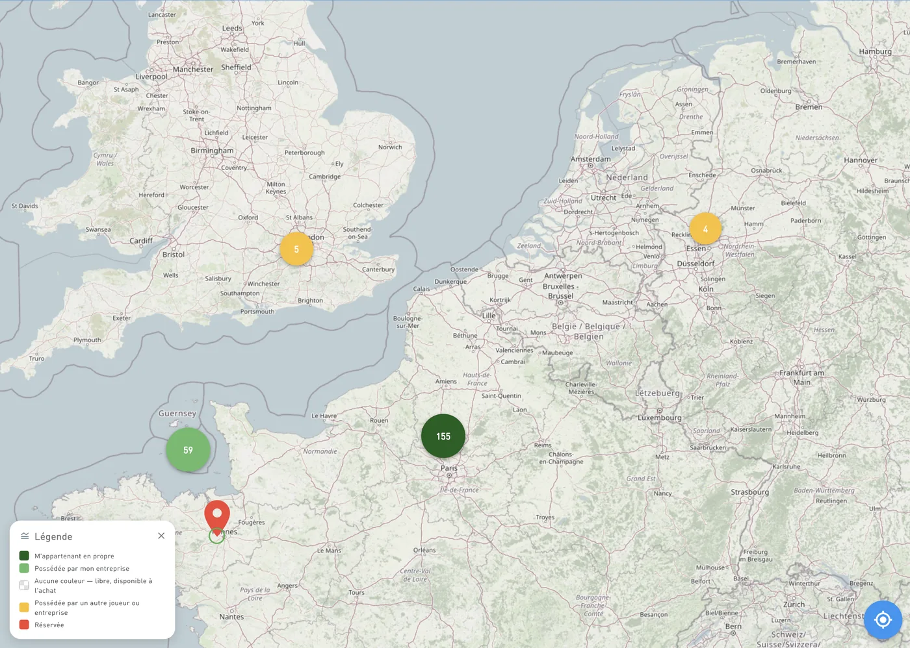Click the small green circle under red pin
Screen dimensions: 910x648
coord(216,536)
